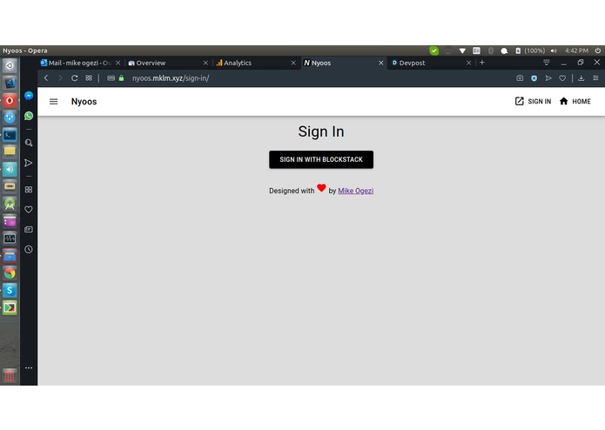
Task: Close the Nyoos tab
Action: point(380,63)
